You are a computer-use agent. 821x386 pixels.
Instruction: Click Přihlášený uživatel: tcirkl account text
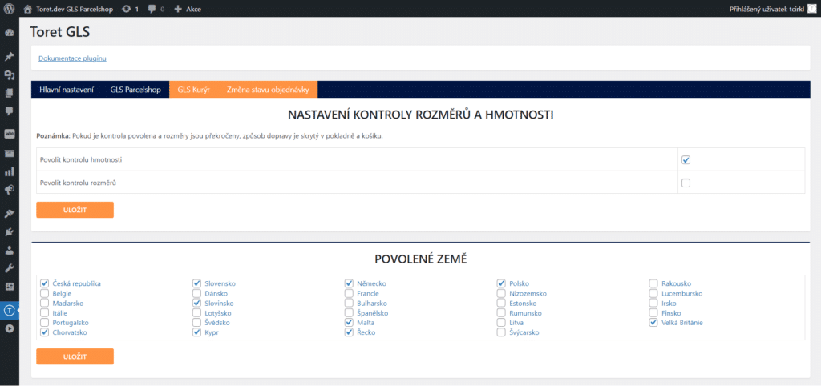(x=766, y=9)
